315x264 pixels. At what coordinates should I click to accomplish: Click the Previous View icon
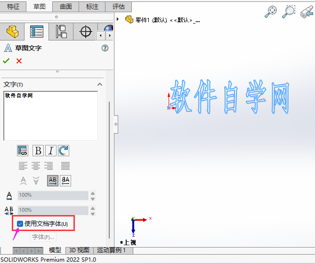point(307,12)
